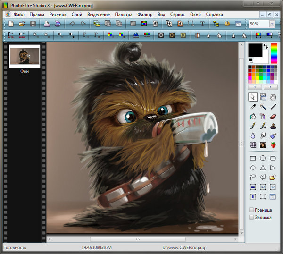283x254 pixels.
Task: Show previous palette colors arrow
Action: point(255,87)
